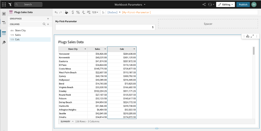The width and height of the screenshot is (261, 131).
Task: Select the Sales column in list
Action: click(x=18, y=35)
